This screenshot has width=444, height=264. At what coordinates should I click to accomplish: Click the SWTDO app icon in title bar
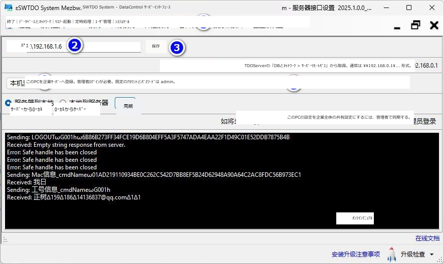click(x=9, y=8)
